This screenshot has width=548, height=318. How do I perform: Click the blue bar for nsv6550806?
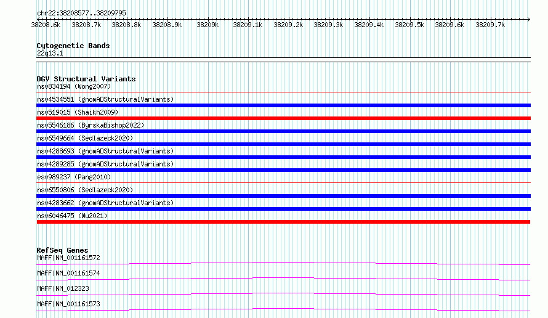pos(283,196)
